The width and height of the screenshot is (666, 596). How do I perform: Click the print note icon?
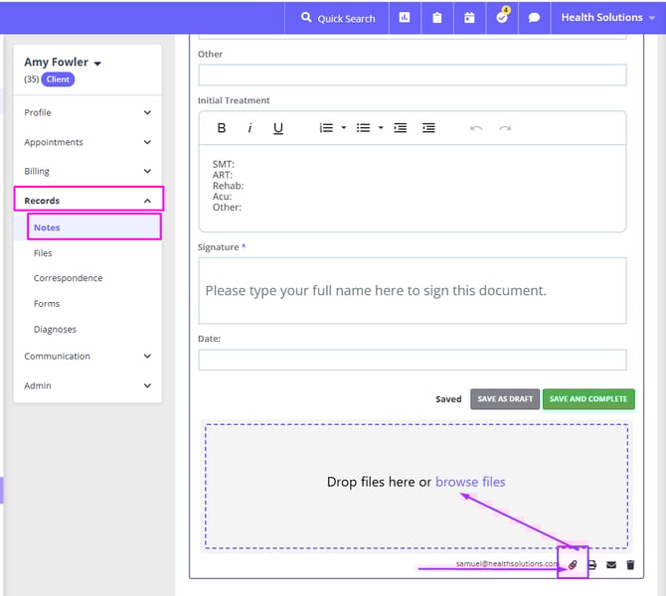pyautogui.click(x=592, y=564)
